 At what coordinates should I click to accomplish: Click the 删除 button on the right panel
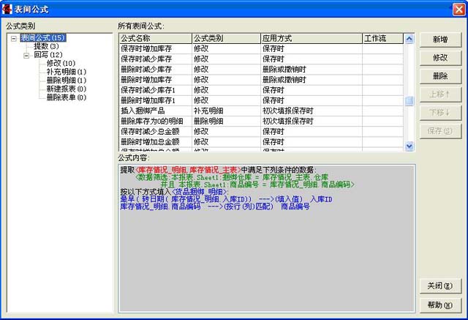[439, 75]
